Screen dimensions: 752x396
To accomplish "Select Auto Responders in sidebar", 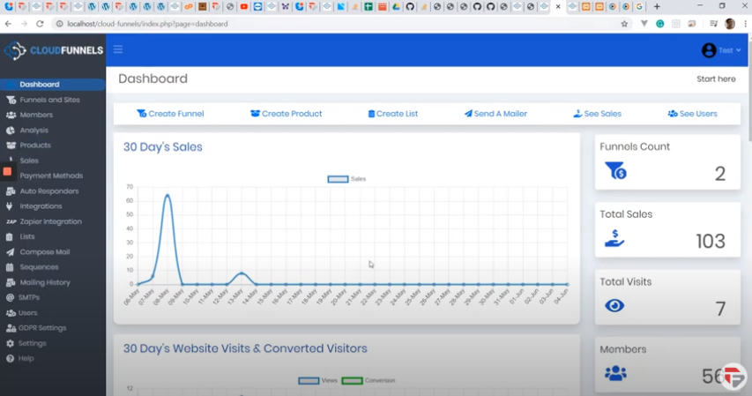I will [48, 191].
